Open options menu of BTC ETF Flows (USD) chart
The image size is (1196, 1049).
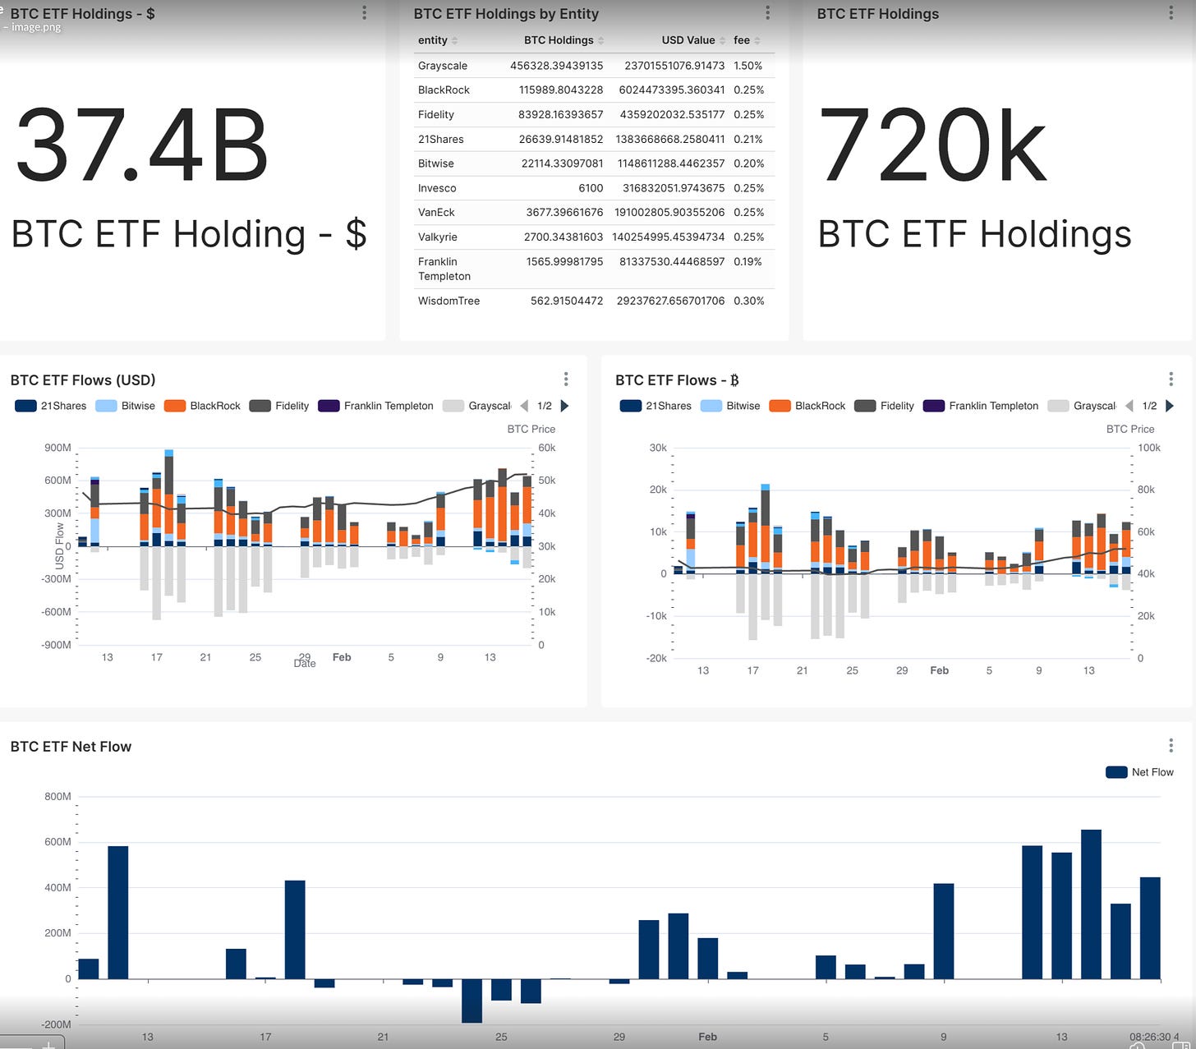[566, 379]
